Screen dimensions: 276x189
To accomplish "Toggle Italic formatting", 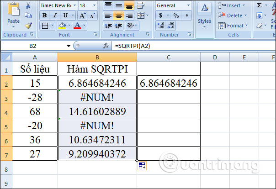I will pyautogui.click(x=55, y=16).
